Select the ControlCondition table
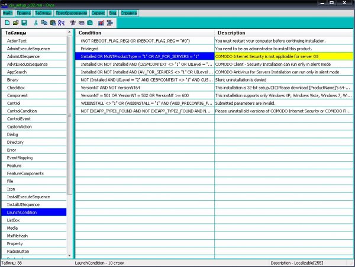The height and width of the screenshot is (267, 355). 34,111
